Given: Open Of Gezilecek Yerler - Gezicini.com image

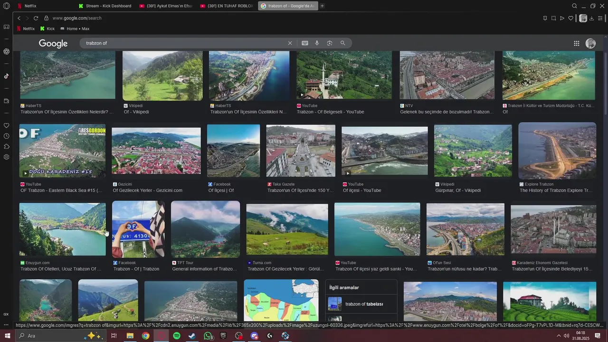Looking at the screenshot, I should point(156,151).
